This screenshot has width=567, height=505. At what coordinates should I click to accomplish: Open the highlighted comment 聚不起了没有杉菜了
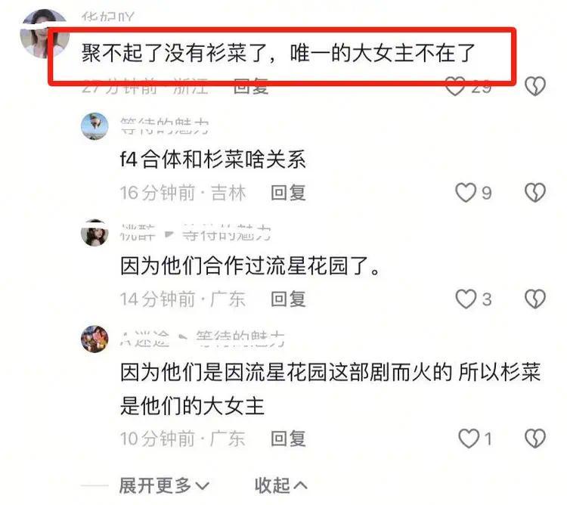(277, 53)
